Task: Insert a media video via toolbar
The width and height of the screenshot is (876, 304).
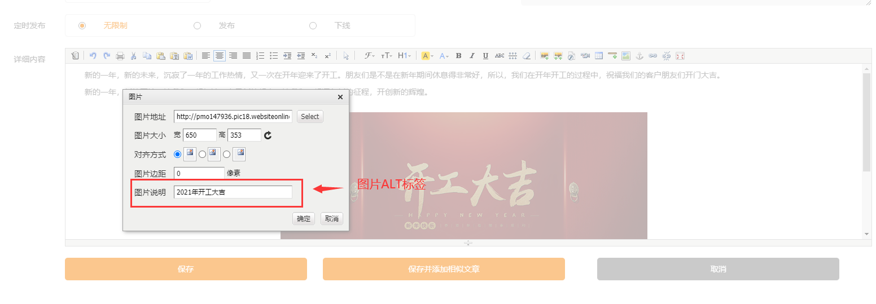Action: [585, 56]
